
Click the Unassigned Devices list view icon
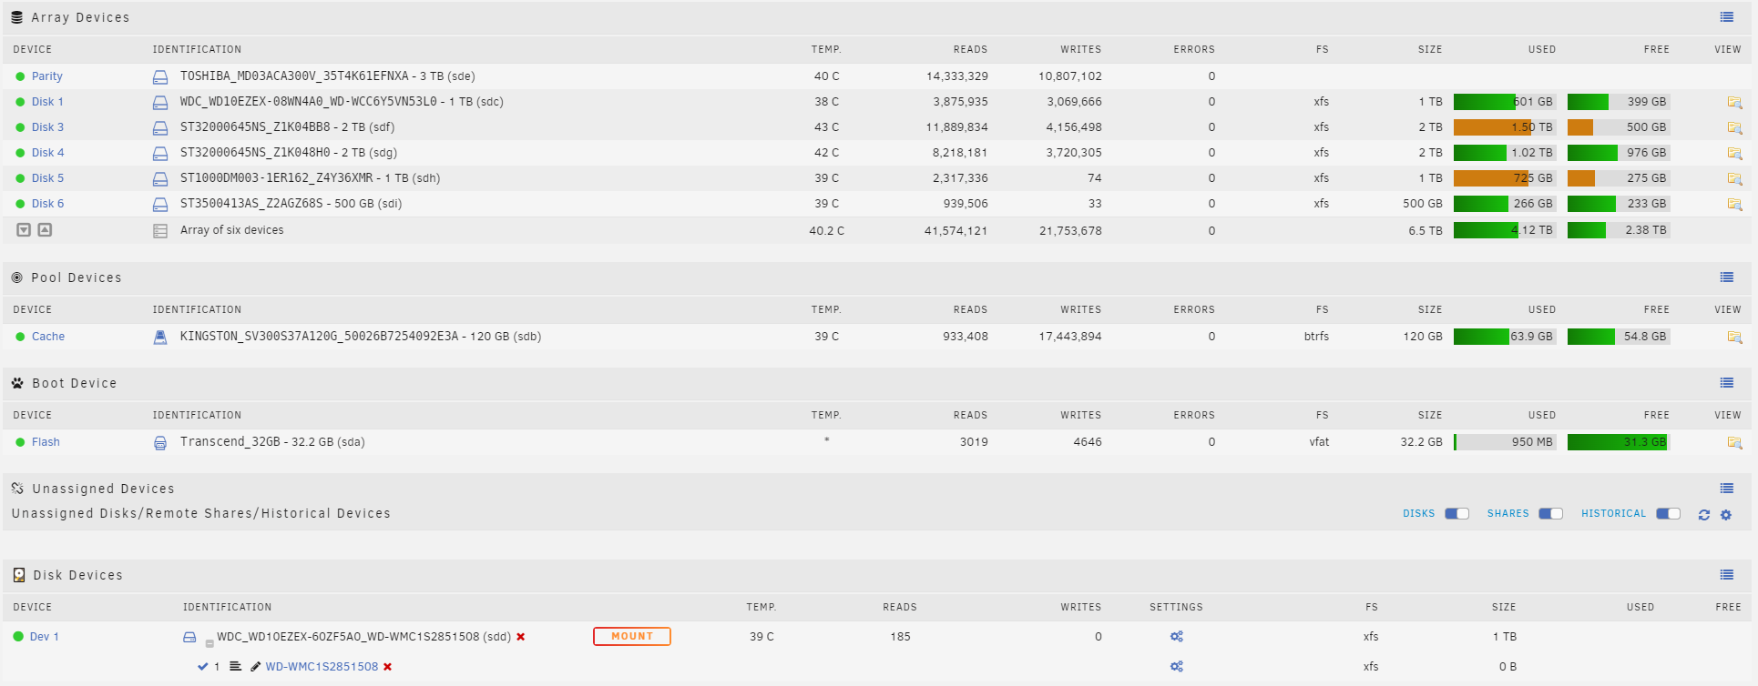[1726, 489]
